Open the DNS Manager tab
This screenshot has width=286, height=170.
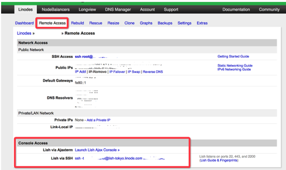[x=118, y=9]
